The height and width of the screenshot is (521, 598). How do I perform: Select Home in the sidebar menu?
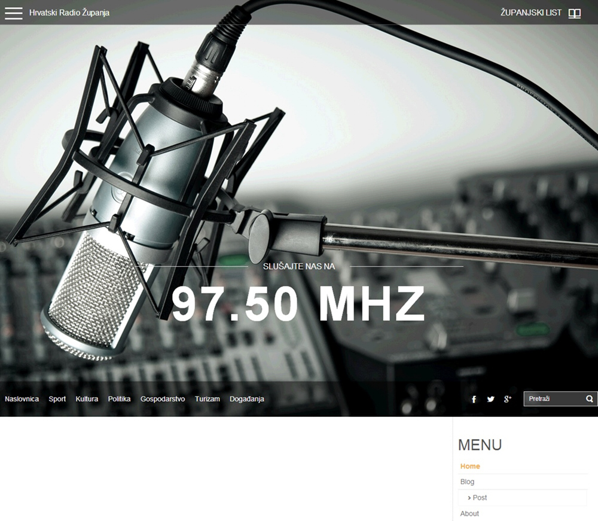coord(470,466)
